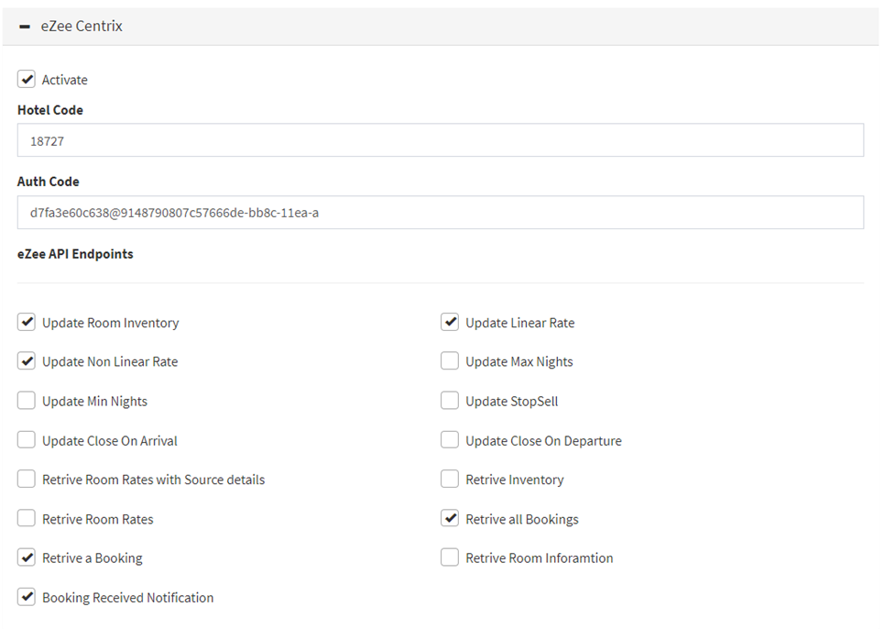Enable Update Max Nights
The width and height of the screenshot is (884, 629).
click(x=450, y=361)
